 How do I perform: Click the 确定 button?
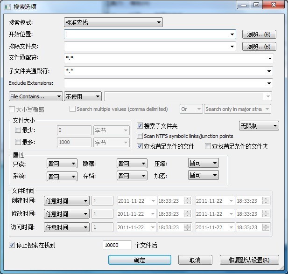coord(139,260)
